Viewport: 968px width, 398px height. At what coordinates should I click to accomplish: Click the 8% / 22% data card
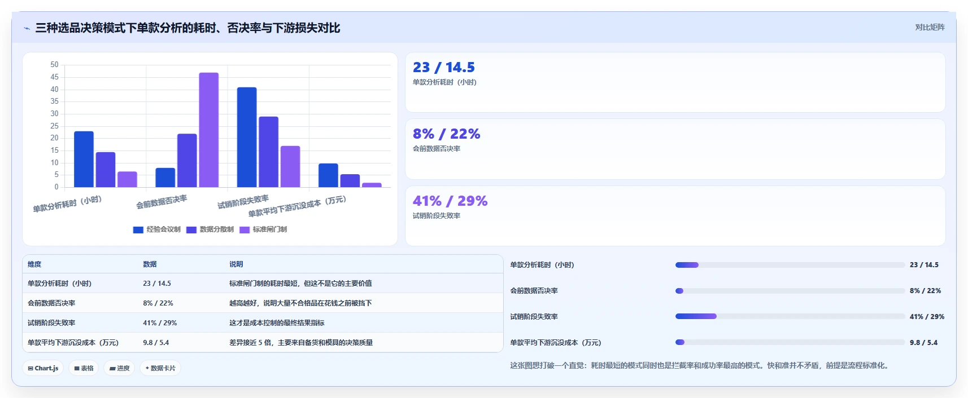point(675,149)
